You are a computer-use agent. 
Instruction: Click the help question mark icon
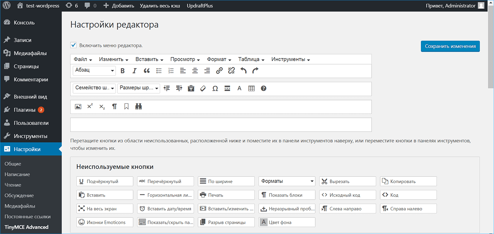(264, 88)
